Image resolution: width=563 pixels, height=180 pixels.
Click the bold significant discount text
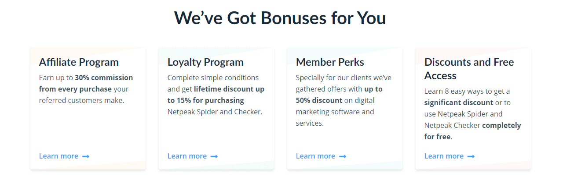point(459,102)
